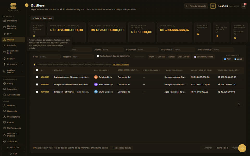
Task: Open the Kanban board item
Action: click(10, 122)
